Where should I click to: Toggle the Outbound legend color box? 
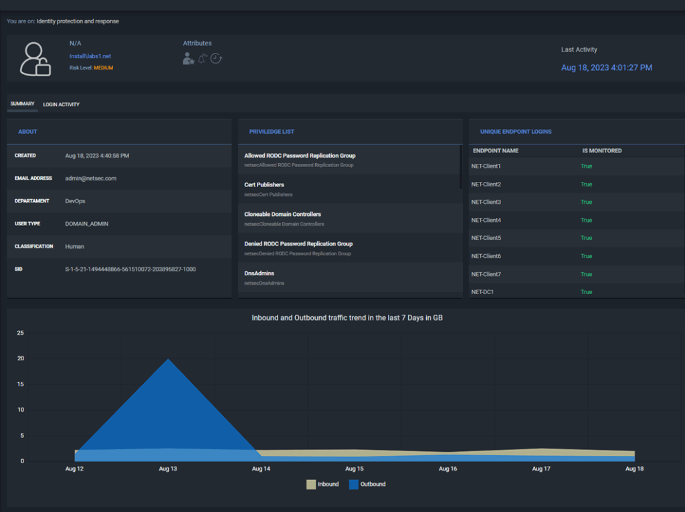[354, 484]
